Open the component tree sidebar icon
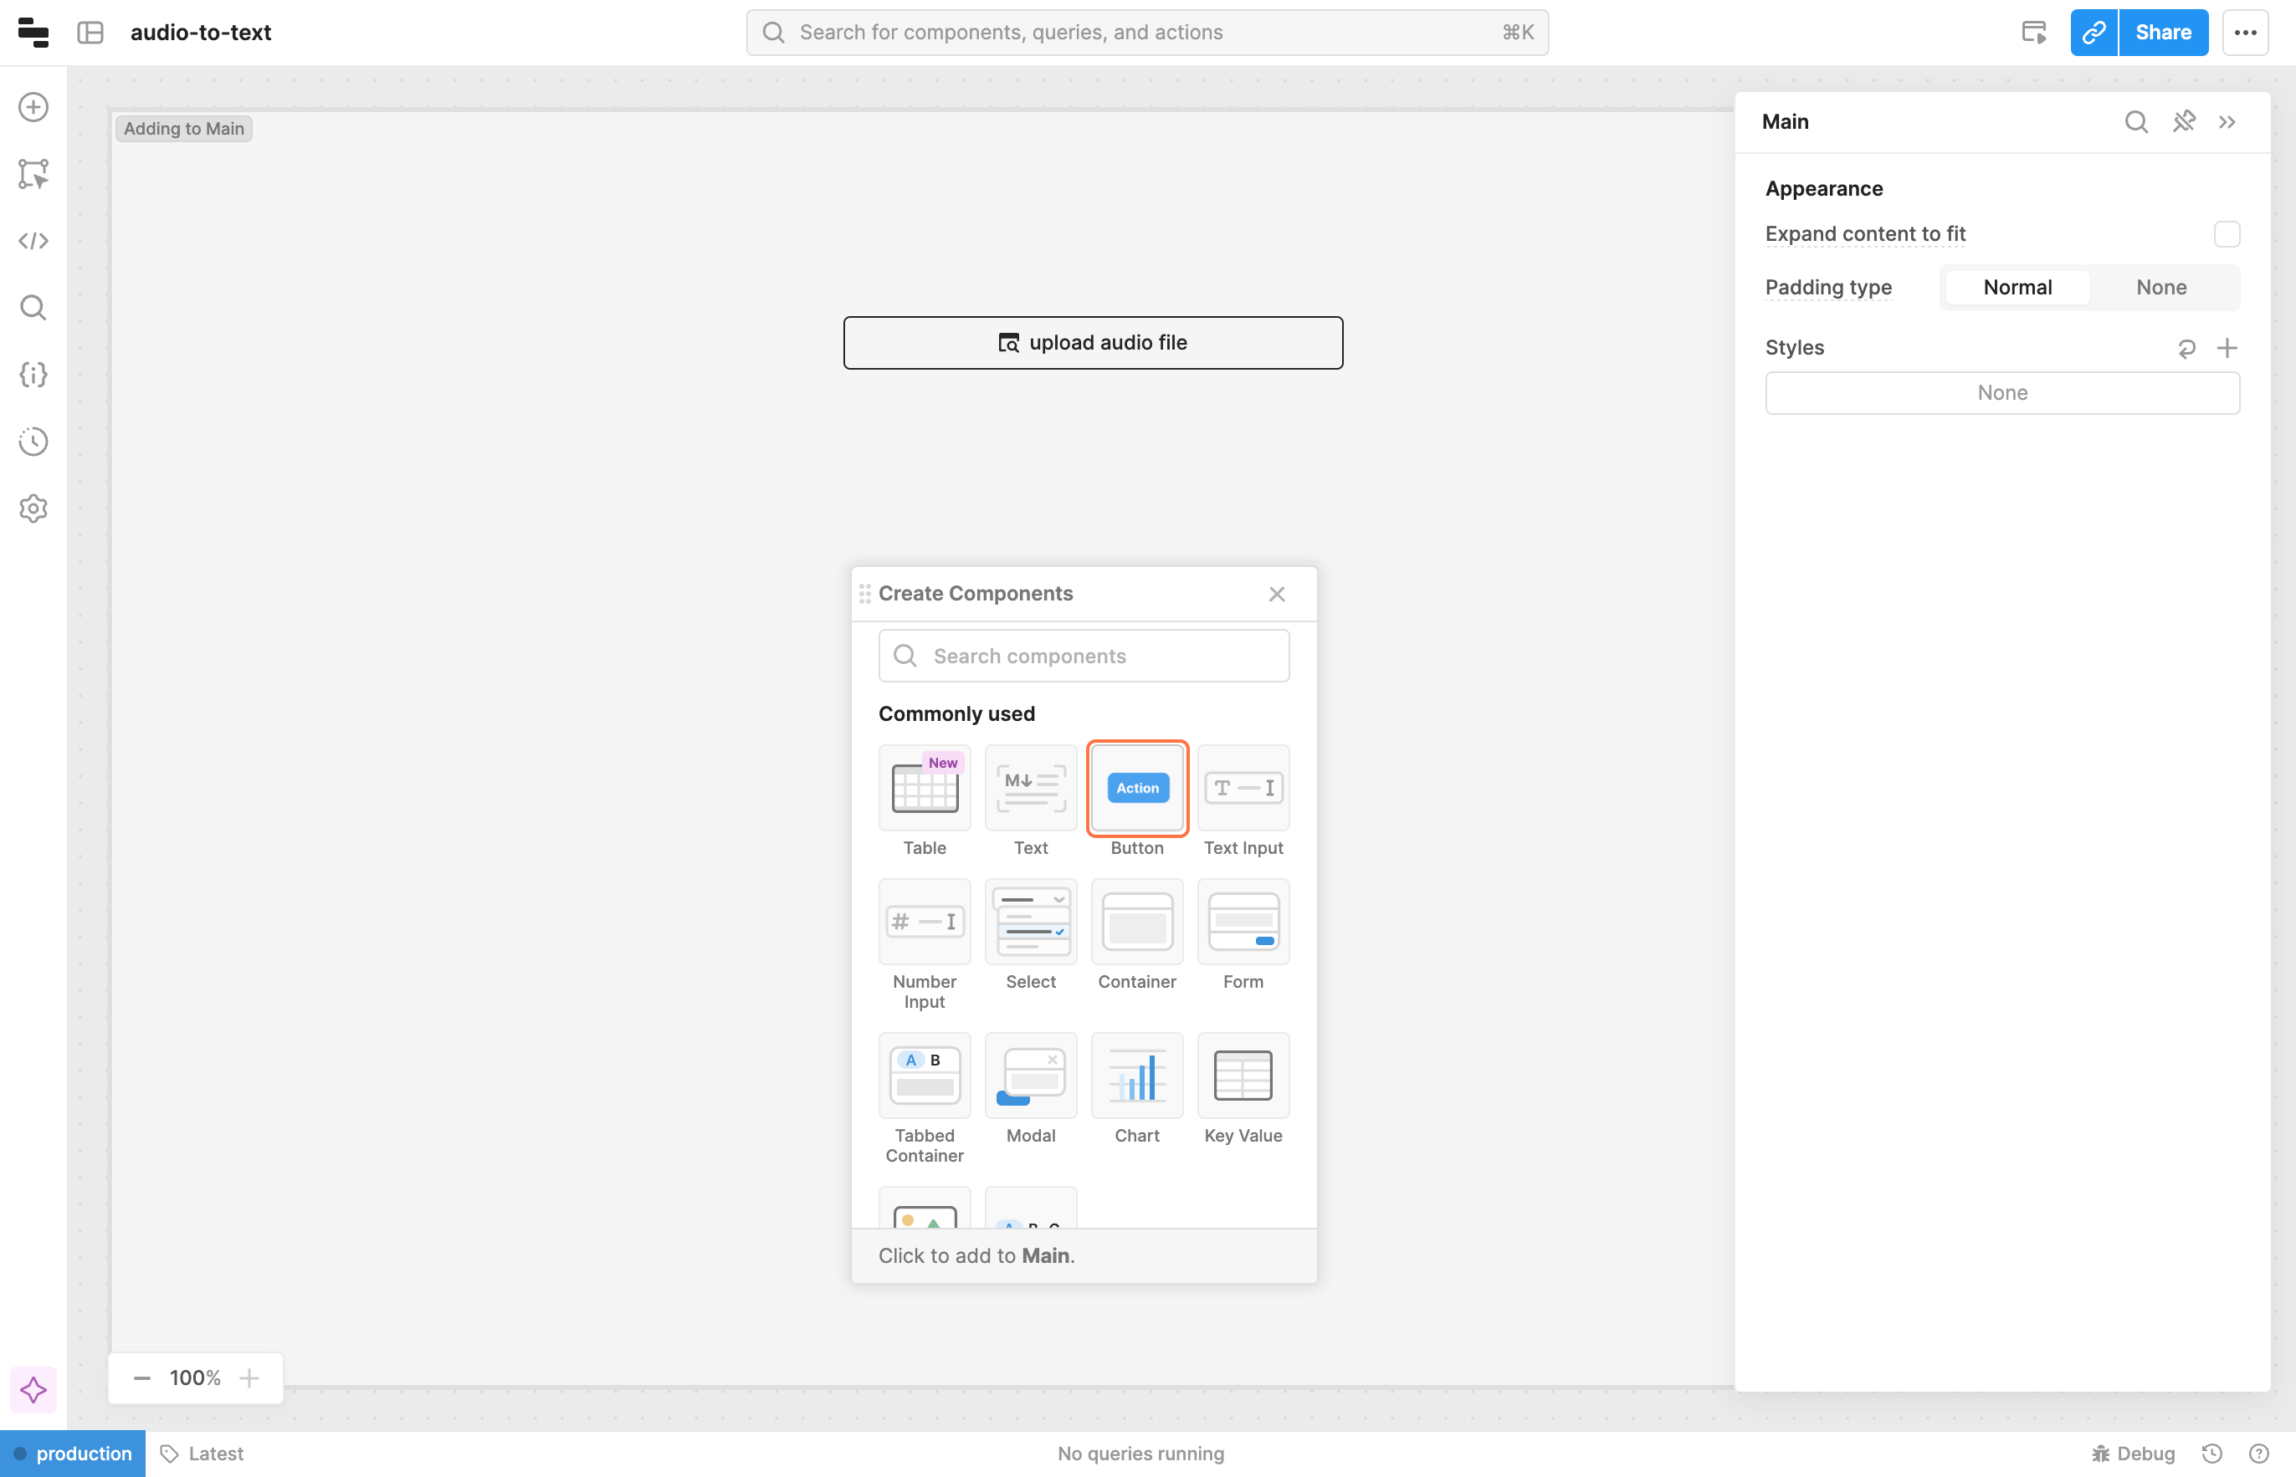The height and width of the screenshot is (1477, 2296). 33,174
